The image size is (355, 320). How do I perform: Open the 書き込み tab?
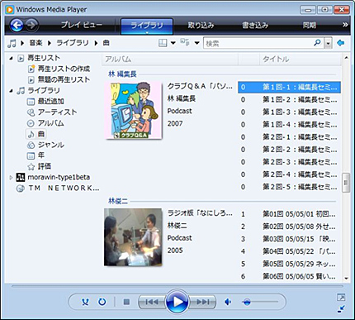(255, 26)
